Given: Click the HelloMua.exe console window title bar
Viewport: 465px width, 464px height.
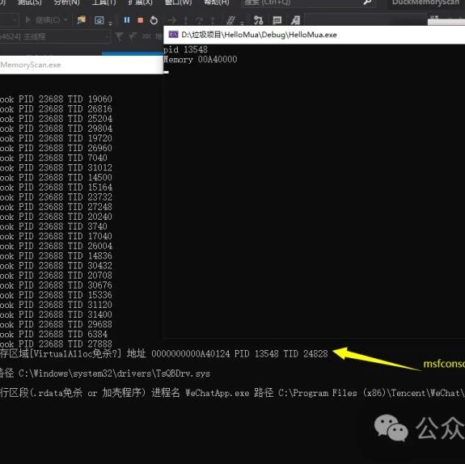Looking at the screenshot, I should pos(315,35).
